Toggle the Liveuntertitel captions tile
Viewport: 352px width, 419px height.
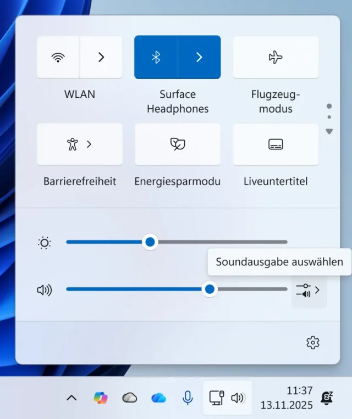(x=276, y=144)
